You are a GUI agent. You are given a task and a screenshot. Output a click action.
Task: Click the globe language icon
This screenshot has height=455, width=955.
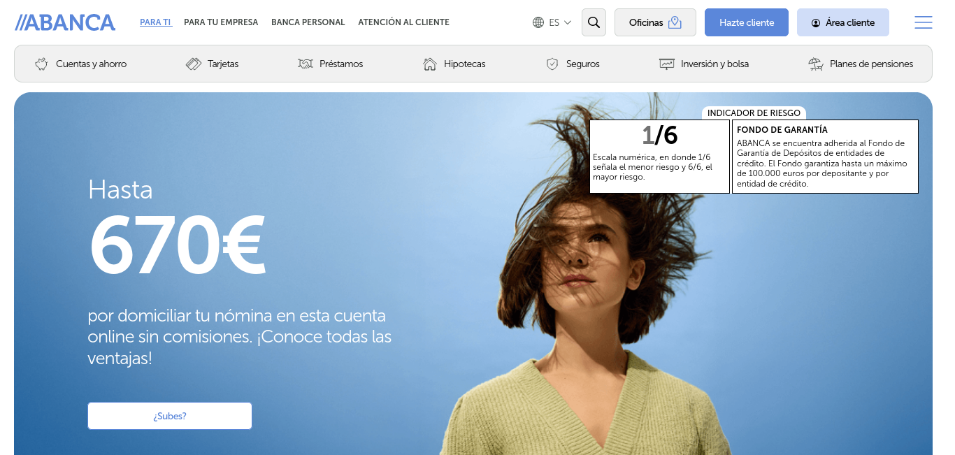538,22
